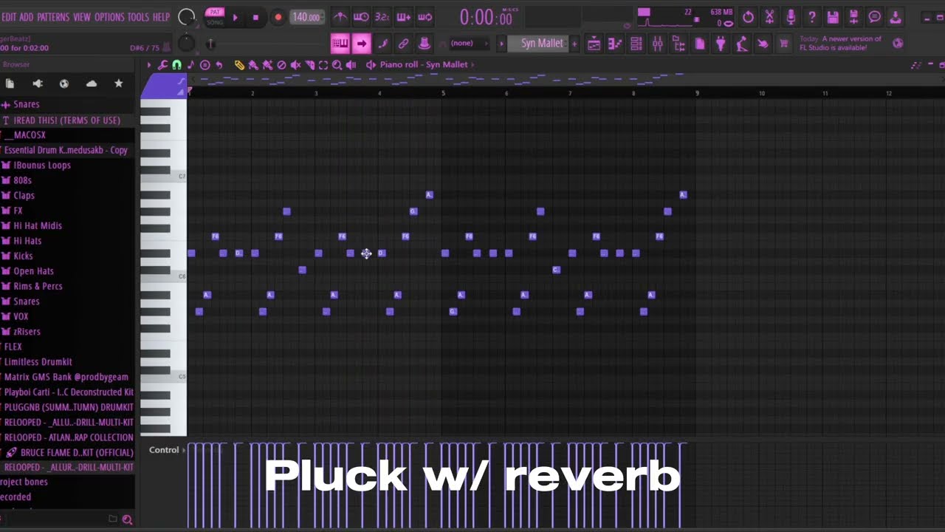The height and width of the screenshot is (532, 945).
Task: Open the help question mark icon
Action: point(811,17)
